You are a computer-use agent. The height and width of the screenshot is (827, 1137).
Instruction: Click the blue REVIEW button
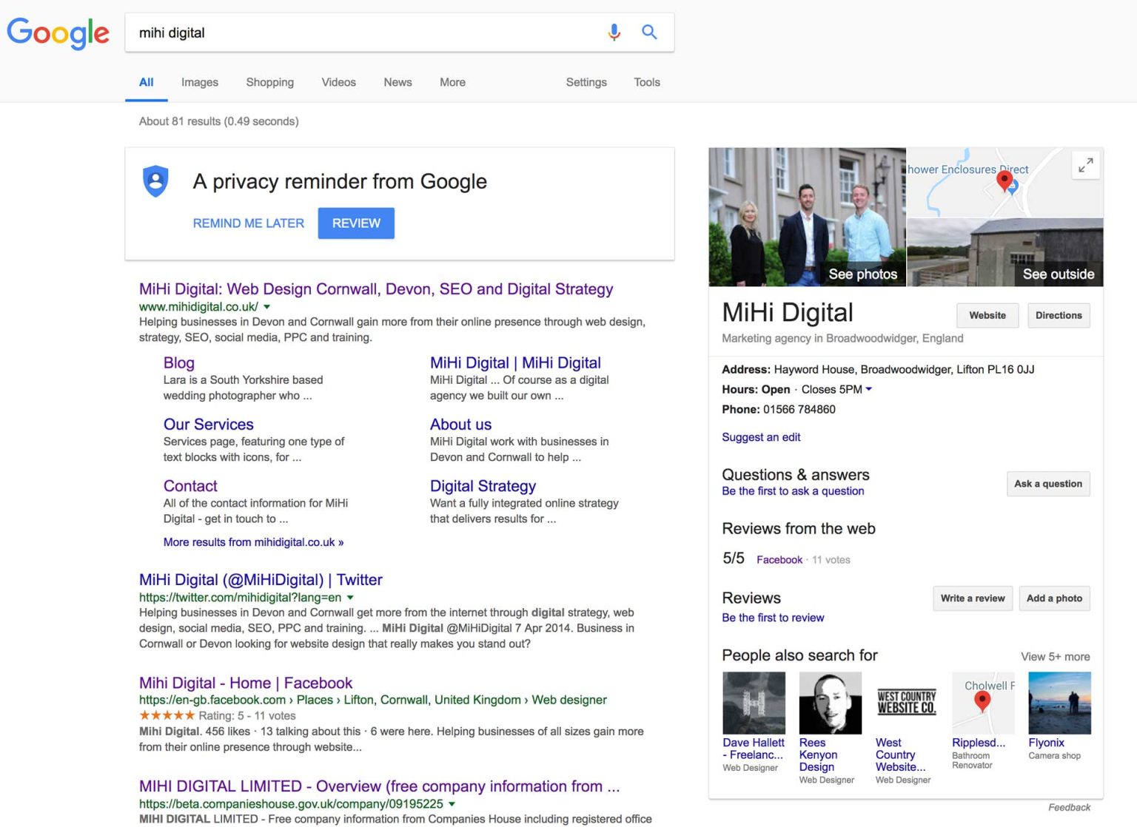pos(356,223)
